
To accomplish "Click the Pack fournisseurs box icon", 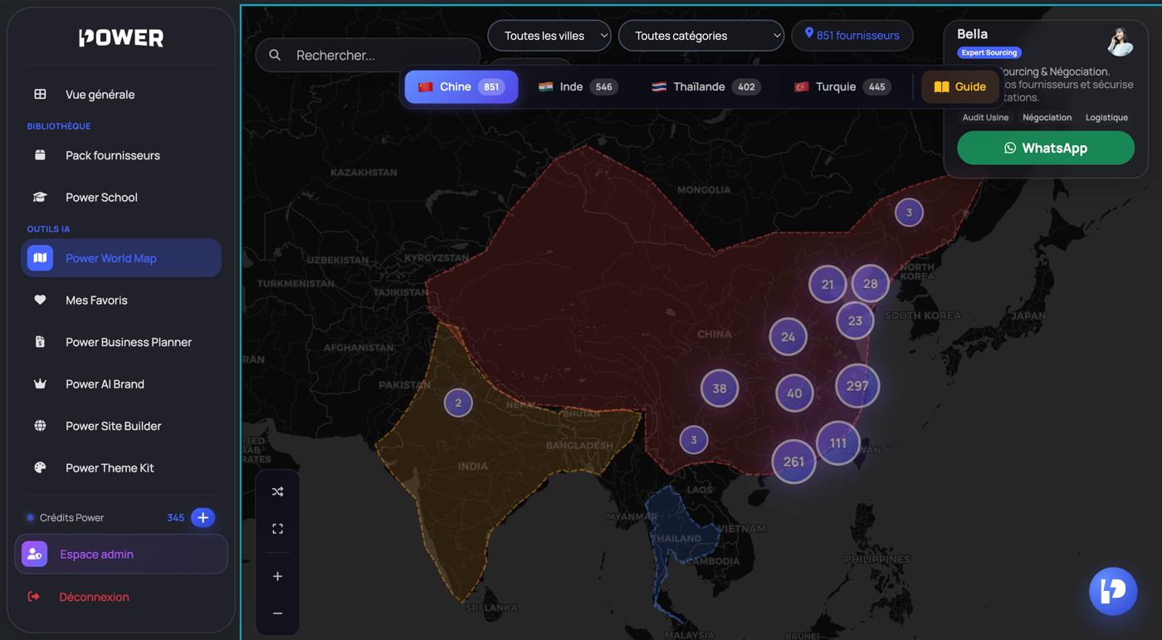I will coord(40,155).
